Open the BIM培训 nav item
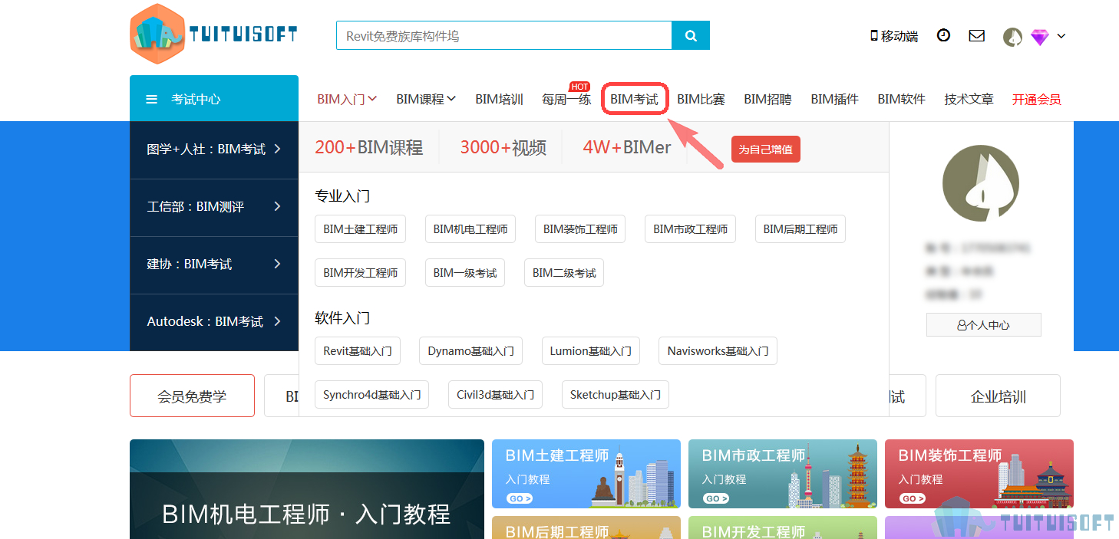 coord(499,99)
